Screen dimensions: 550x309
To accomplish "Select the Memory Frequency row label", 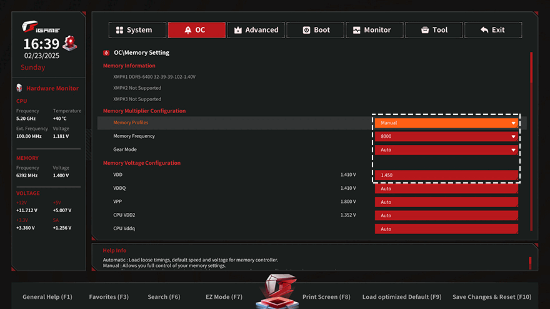I will click(x=134, y=136).
